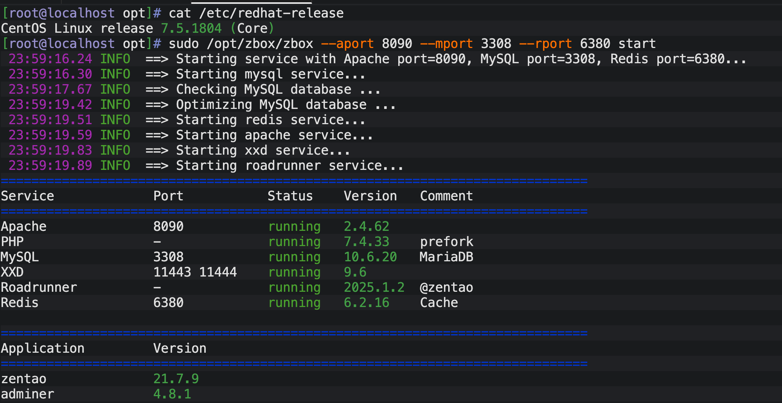Click the 23:59:19.83 timestamp
Viewport: 782px width, 403px height.
(50, 150)
